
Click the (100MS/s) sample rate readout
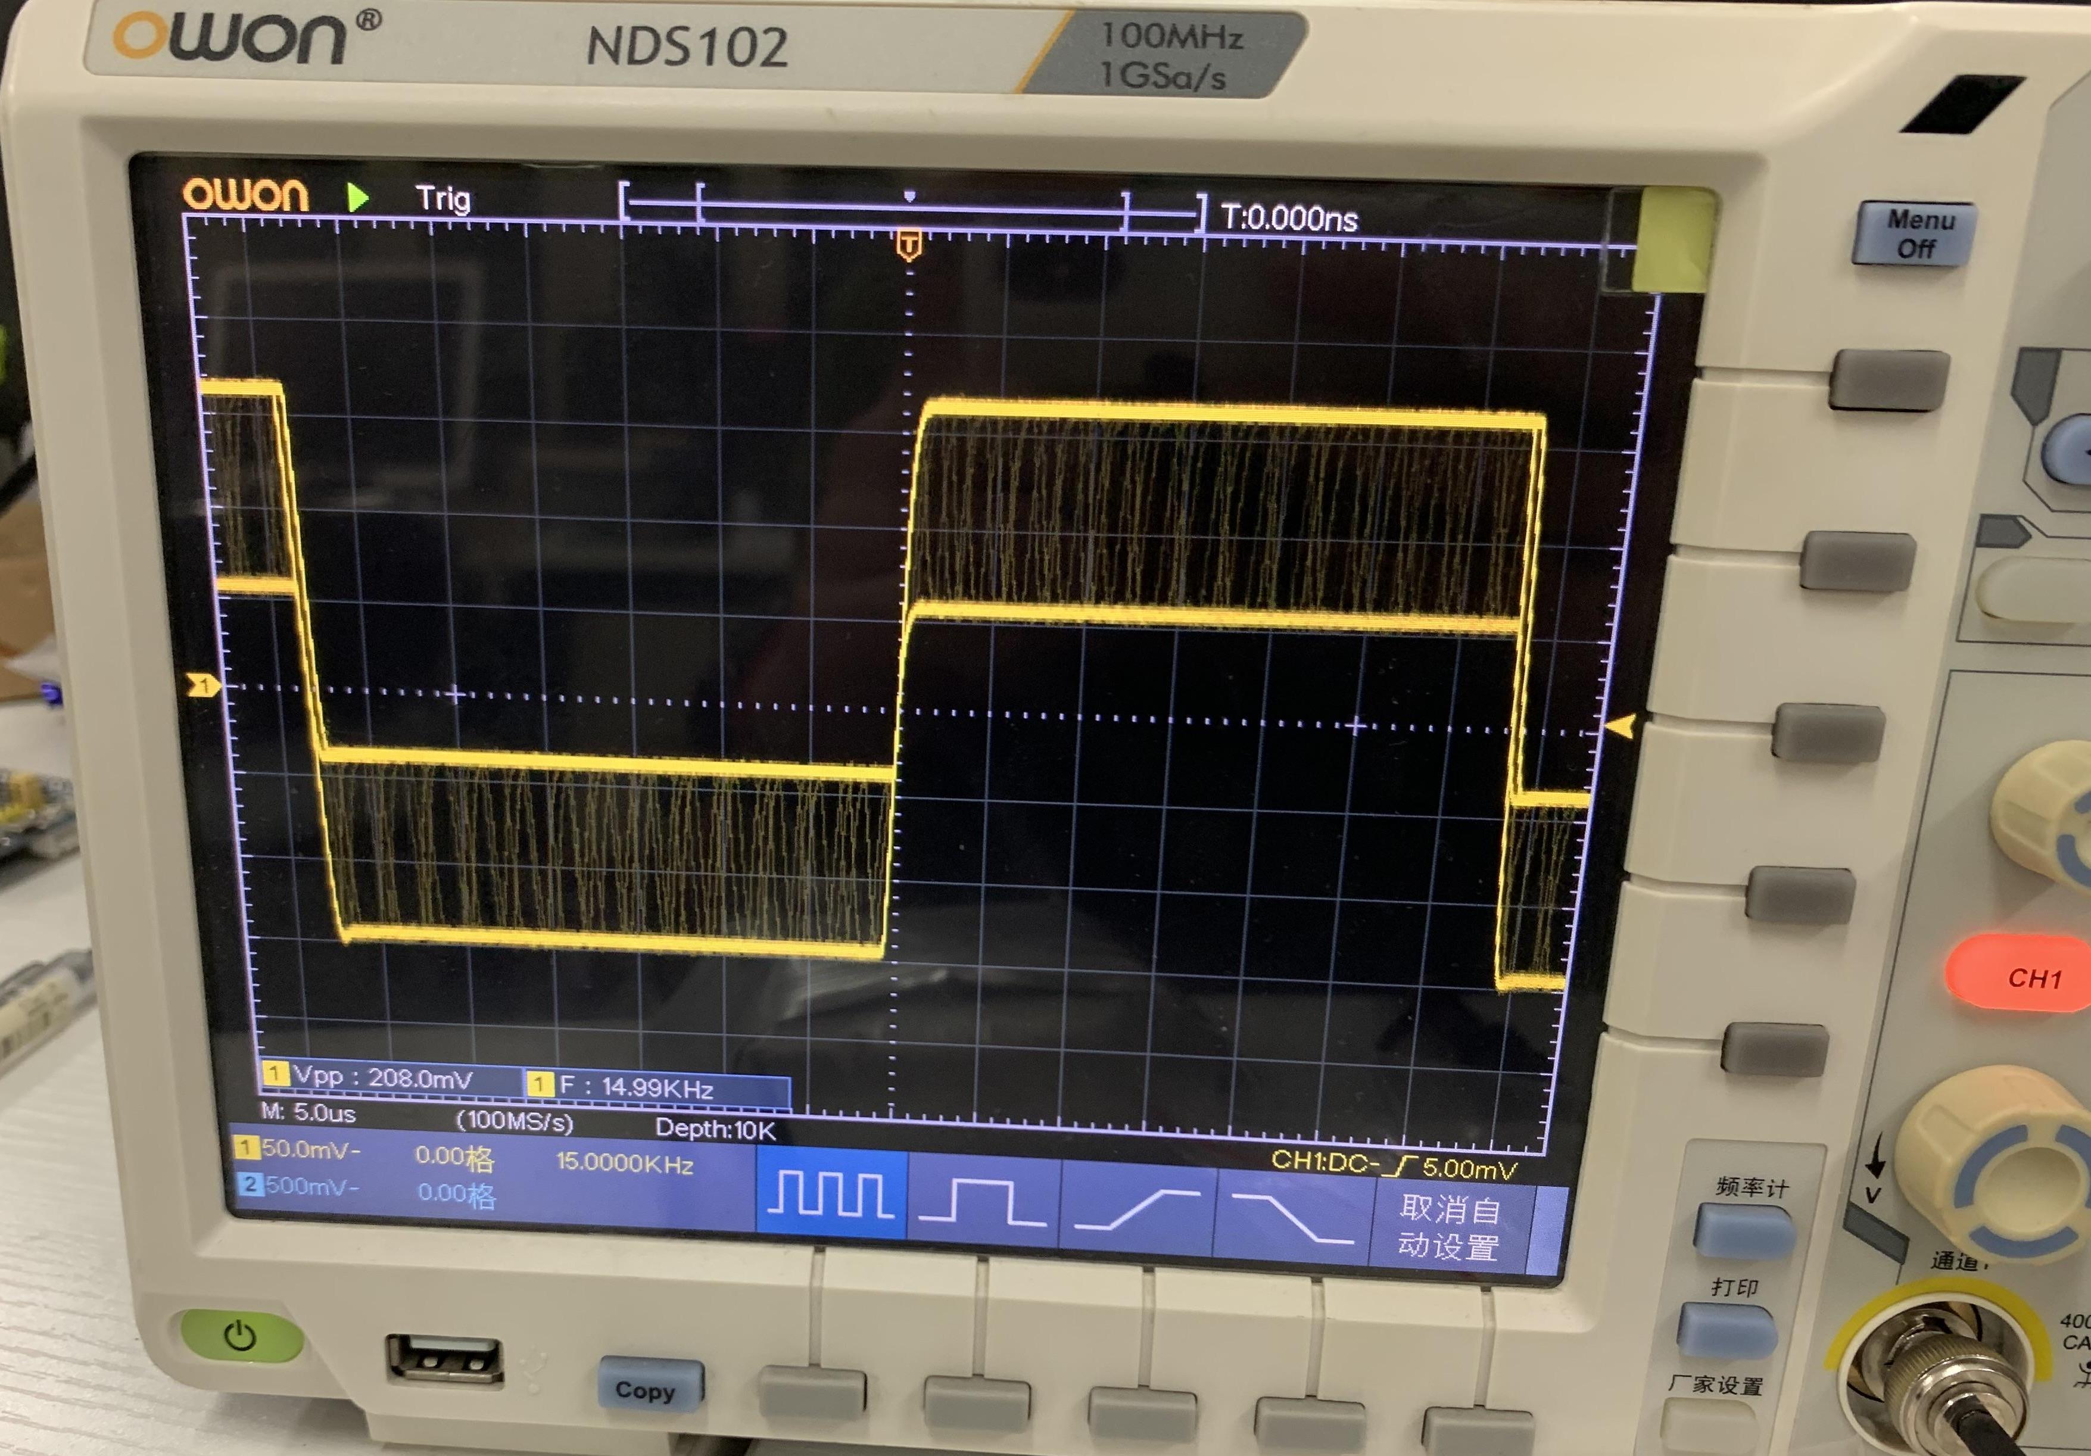point(515,1122)
